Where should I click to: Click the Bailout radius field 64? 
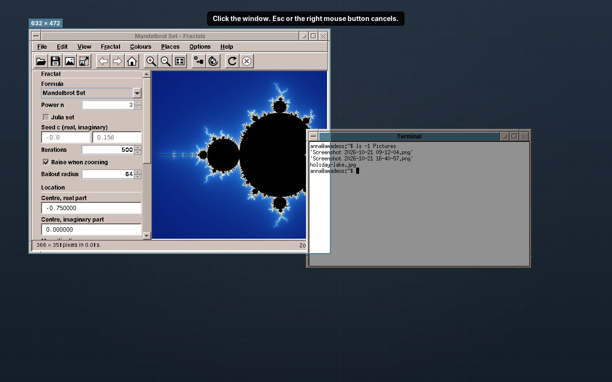tap(108, 174)
